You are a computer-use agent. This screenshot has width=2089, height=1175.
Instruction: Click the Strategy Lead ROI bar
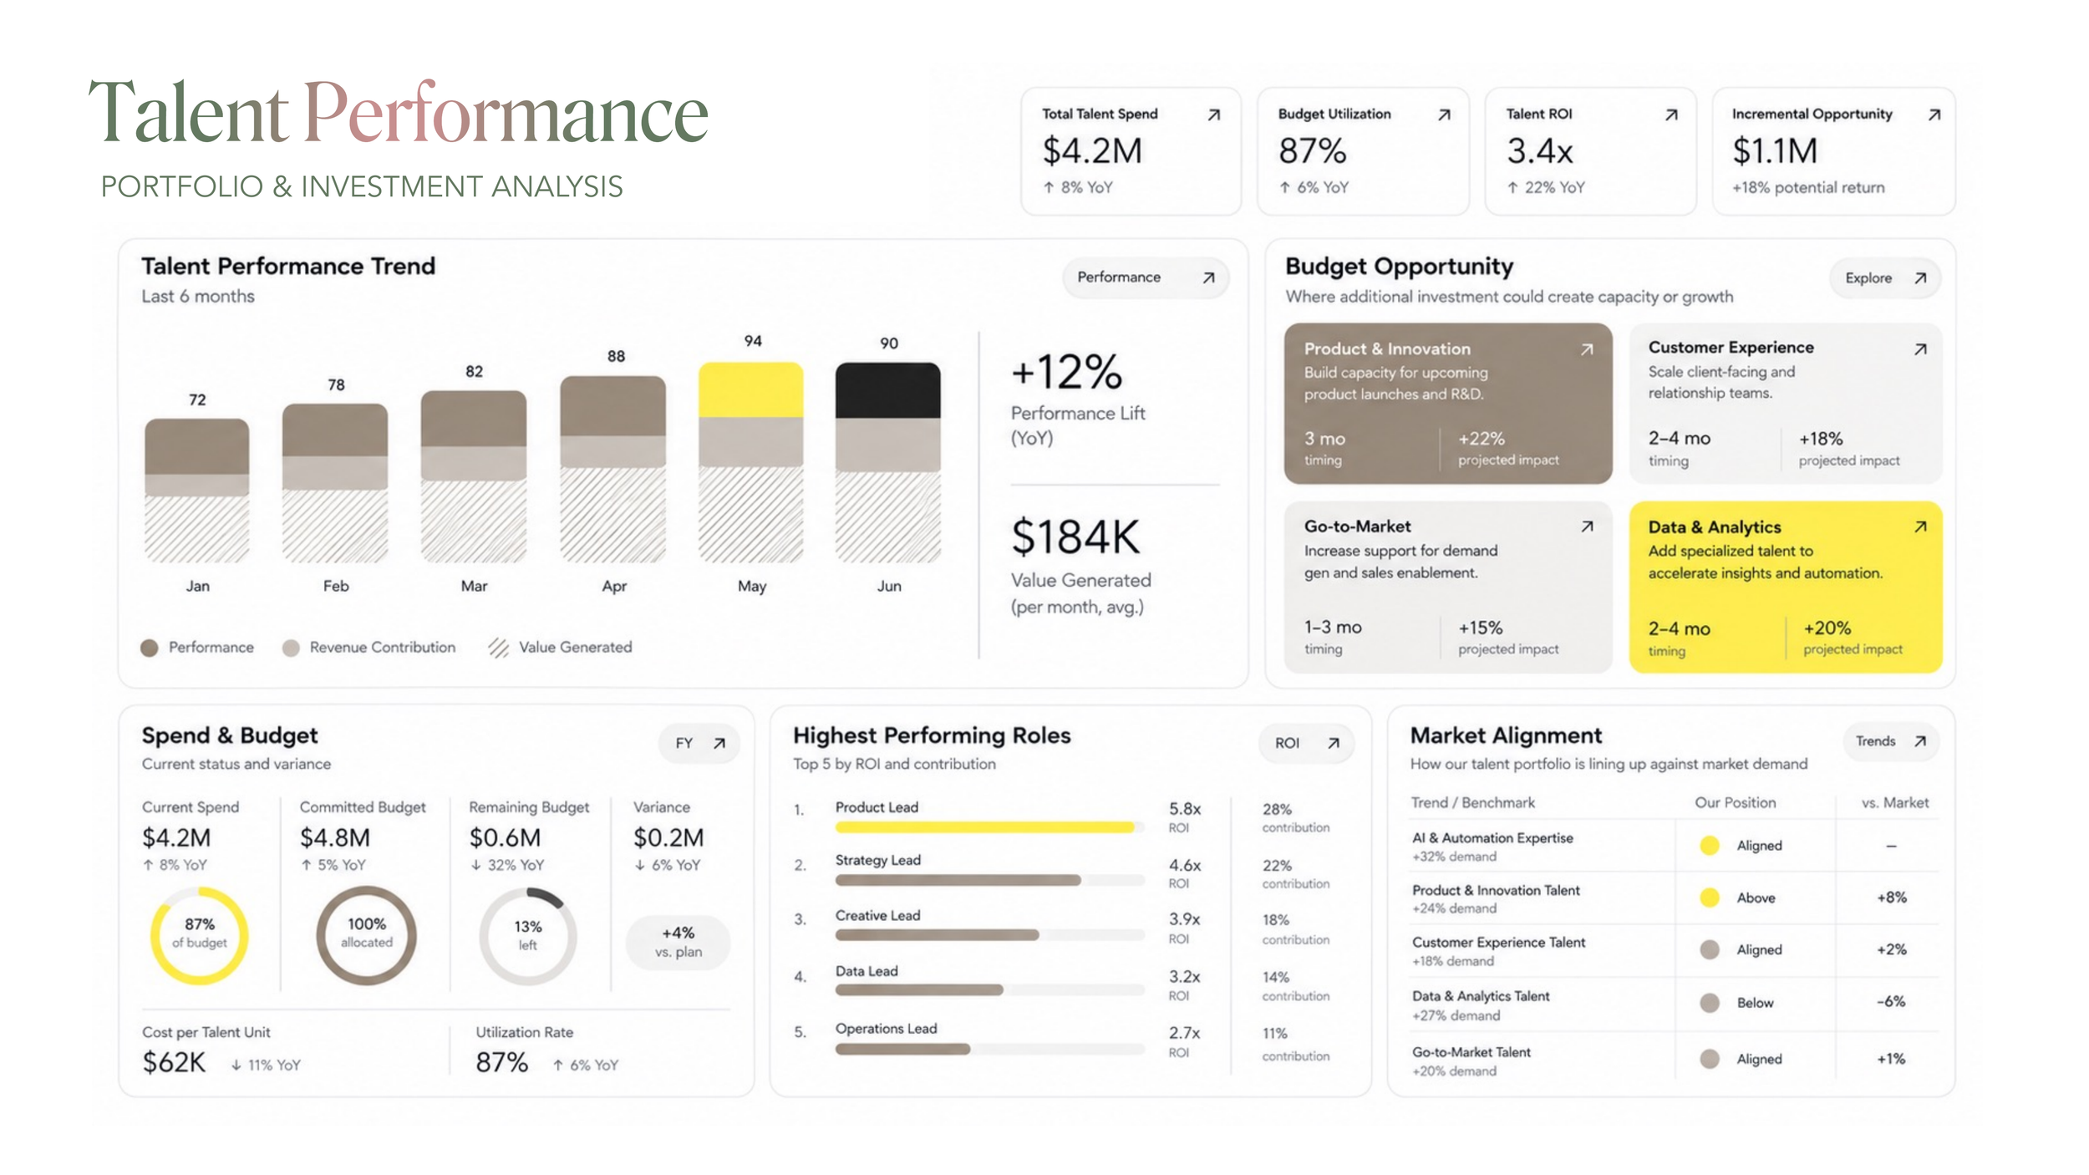989,880
